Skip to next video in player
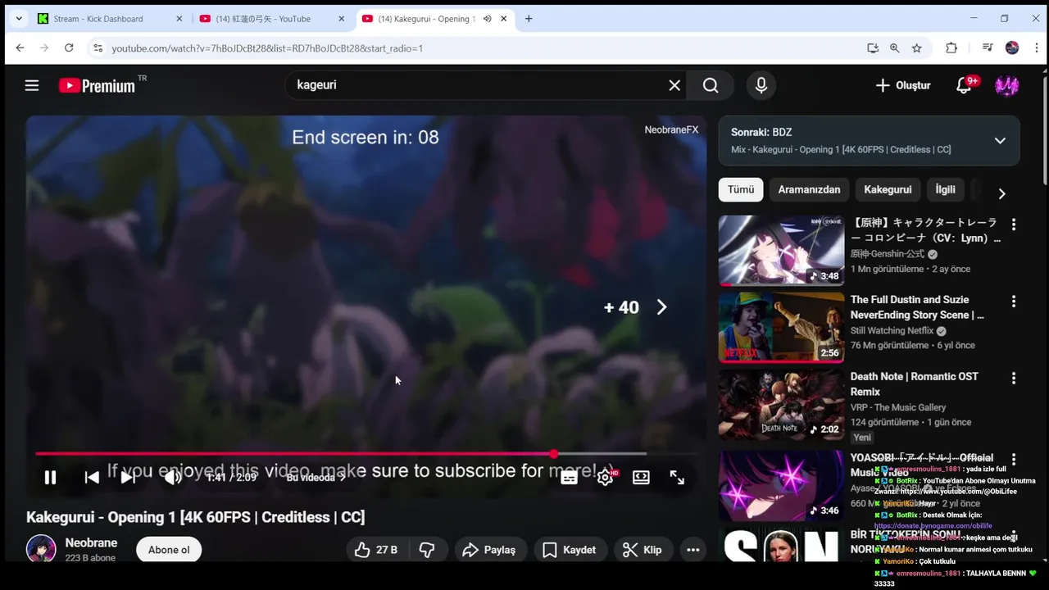The width and height of the screenshot is (1049, 590). click(x=128, y=477)
